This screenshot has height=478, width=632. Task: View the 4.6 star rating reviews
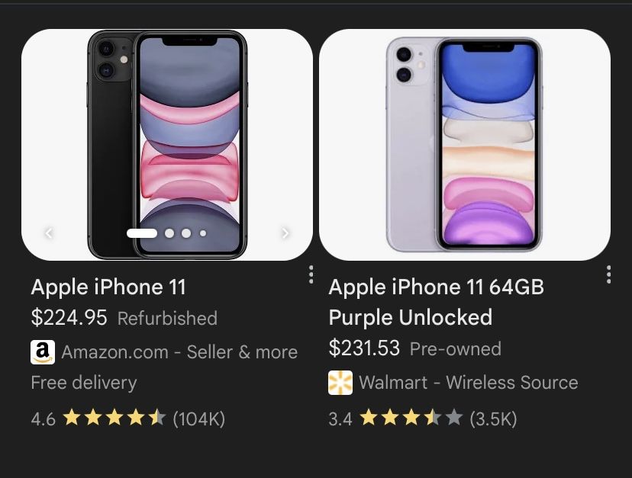127,419
